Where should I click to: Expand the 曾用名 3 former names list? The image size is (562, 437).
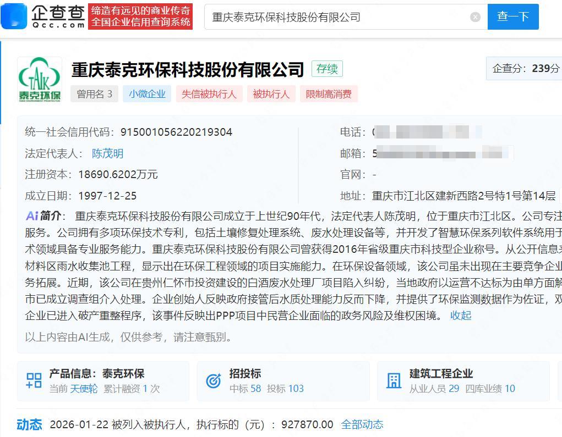tap(94, 93)
